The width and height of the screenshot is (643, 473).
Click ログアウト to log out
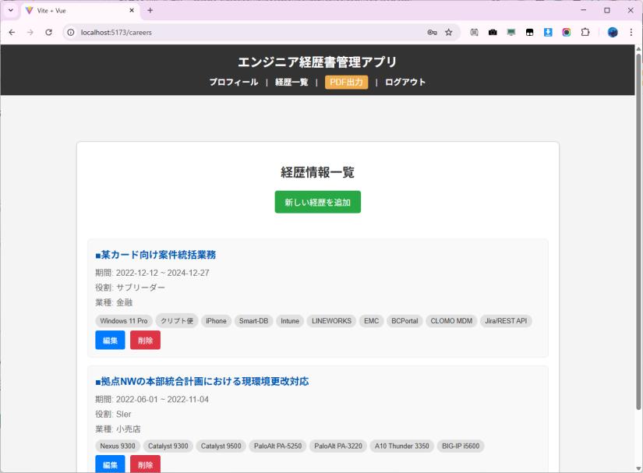[x=405, y=82]
